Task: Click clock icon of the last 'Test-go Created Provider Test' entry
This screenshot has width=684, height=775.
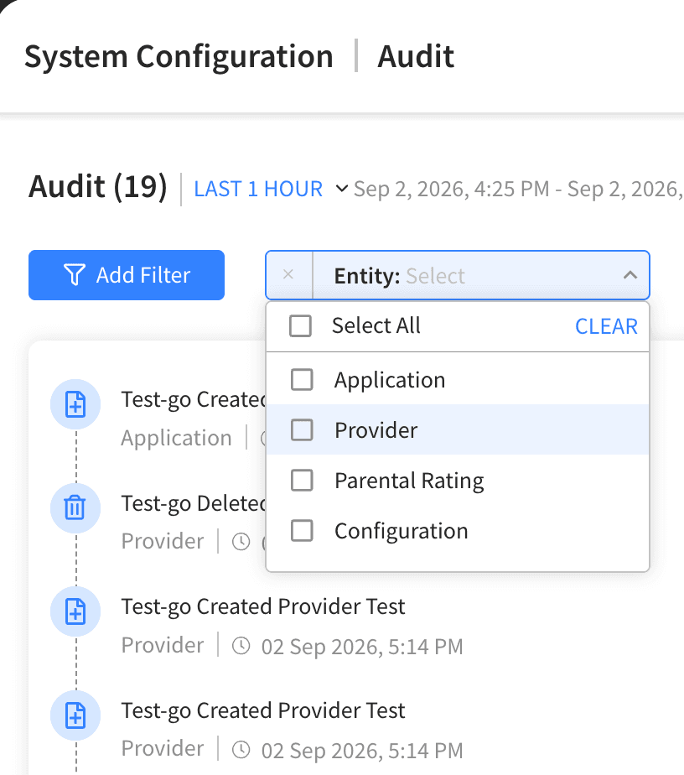Action: pyautogui.click(x=241, y=749)
